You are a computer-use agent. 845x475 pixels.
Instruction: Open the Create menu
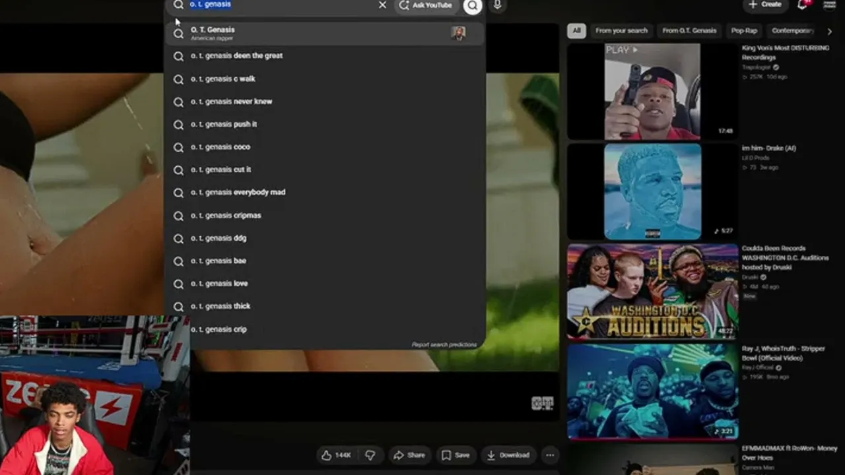(765, 5)
